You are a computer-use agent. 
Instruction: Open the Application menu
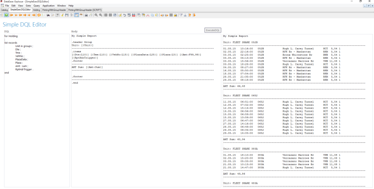pos(48,6)
